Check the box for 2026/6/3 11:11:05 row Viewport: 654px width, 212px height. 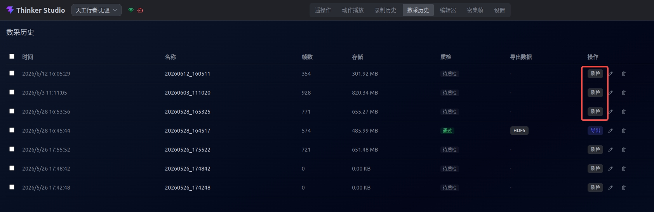(x=12, y=92)
